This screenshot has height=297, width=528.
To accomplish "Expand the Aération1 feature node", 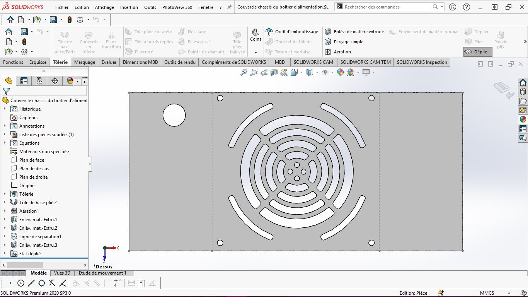I will pos(5,211).
